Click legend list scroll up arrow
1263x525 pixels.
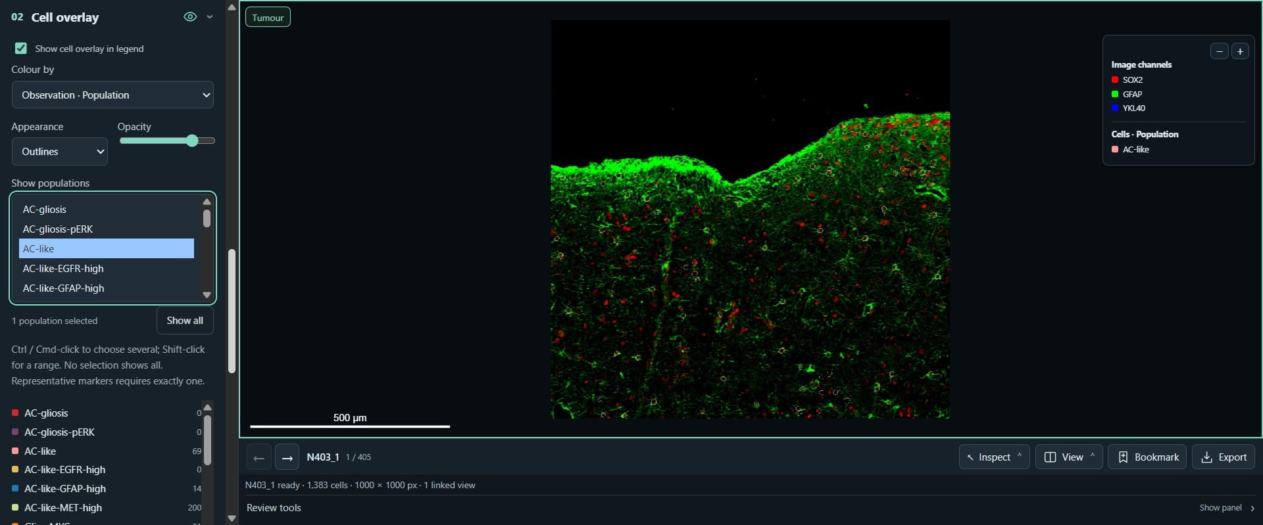tap(208, 407)
